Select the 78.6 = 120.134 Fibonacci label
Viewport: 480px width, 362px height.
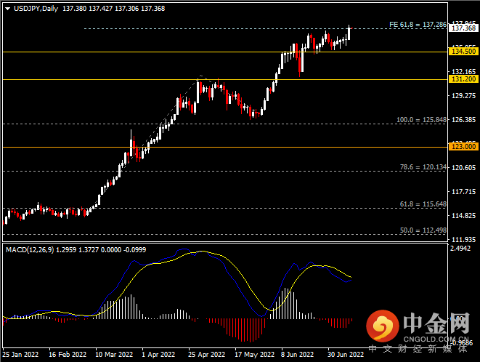pos(423,167)
